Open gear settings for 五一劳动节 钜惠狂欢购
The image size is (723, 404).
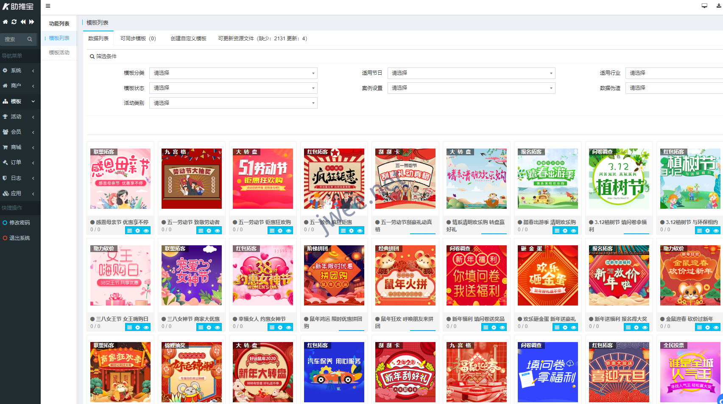(280, 231)
